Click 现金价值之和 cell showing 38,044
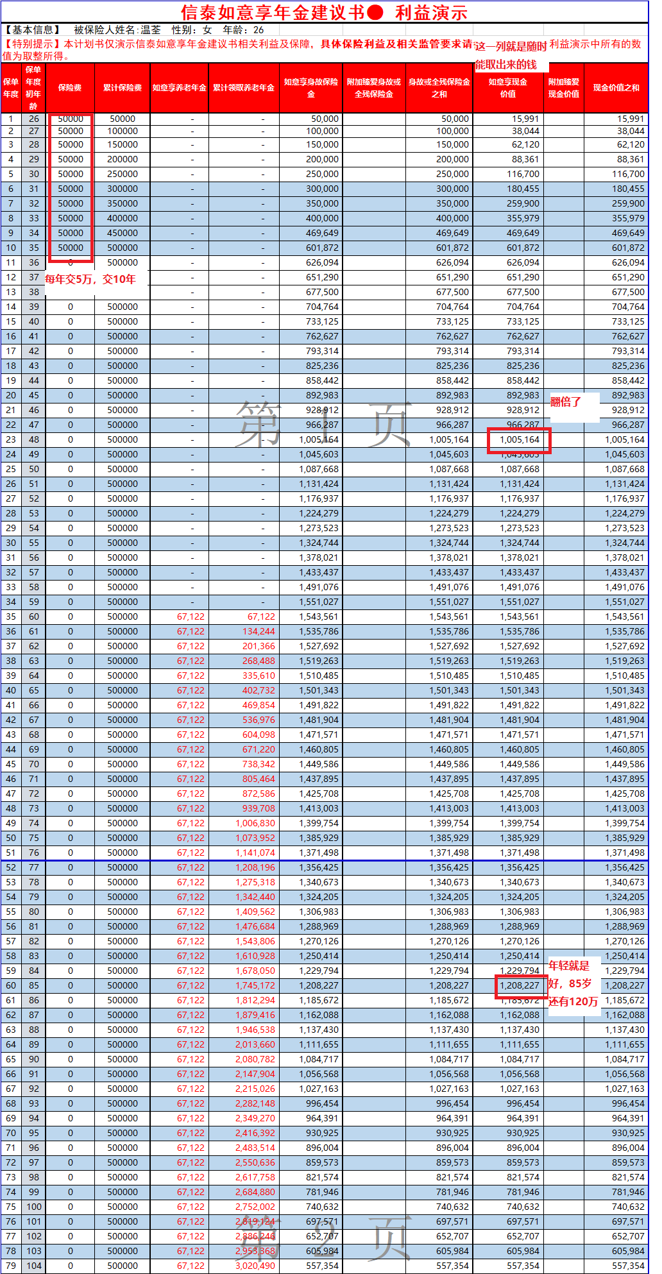 click(616, 131)
